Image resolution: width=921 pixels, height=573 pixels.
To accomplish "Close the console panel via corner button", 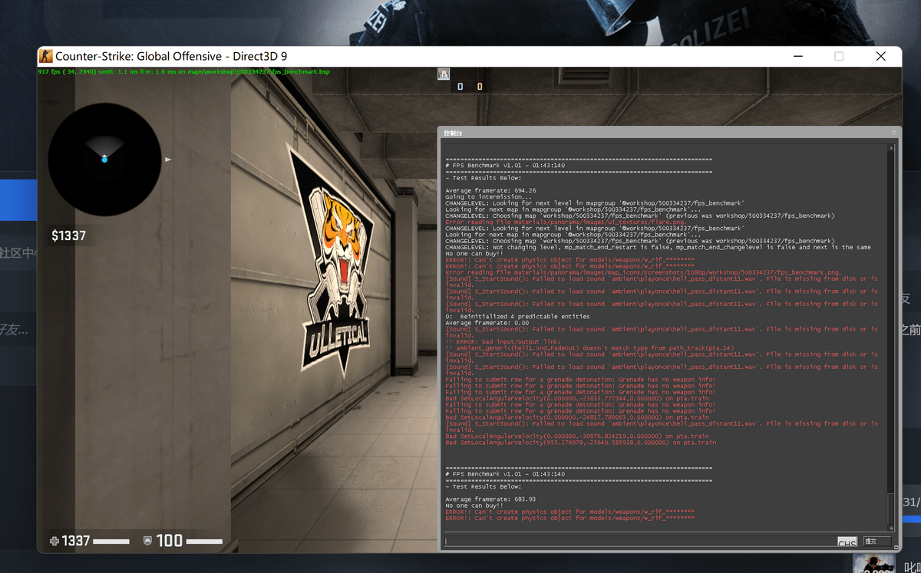I will pos(893,133).
